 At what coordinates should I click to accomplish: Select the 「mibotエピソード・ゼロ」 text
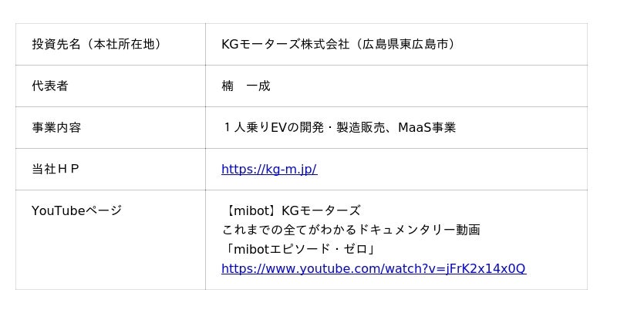[298, 249]
